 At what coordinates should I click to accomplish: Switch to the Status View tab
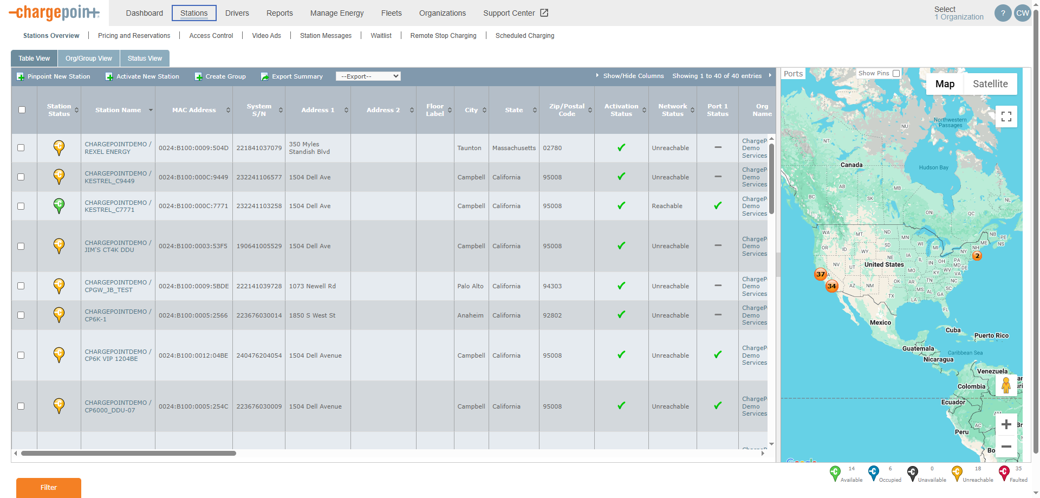click(x=145, y=59)
